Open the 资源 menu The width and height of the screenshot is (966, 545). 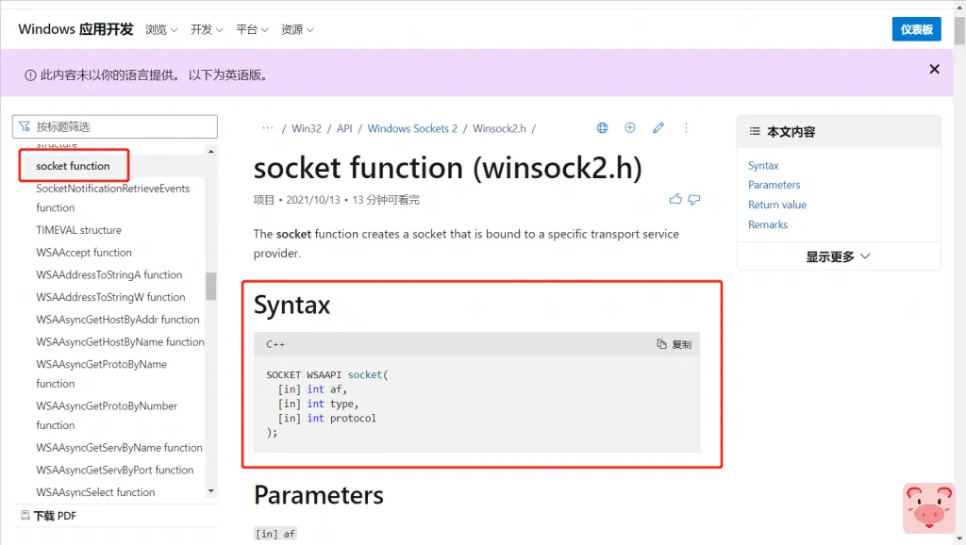click(x=297, y=29)
